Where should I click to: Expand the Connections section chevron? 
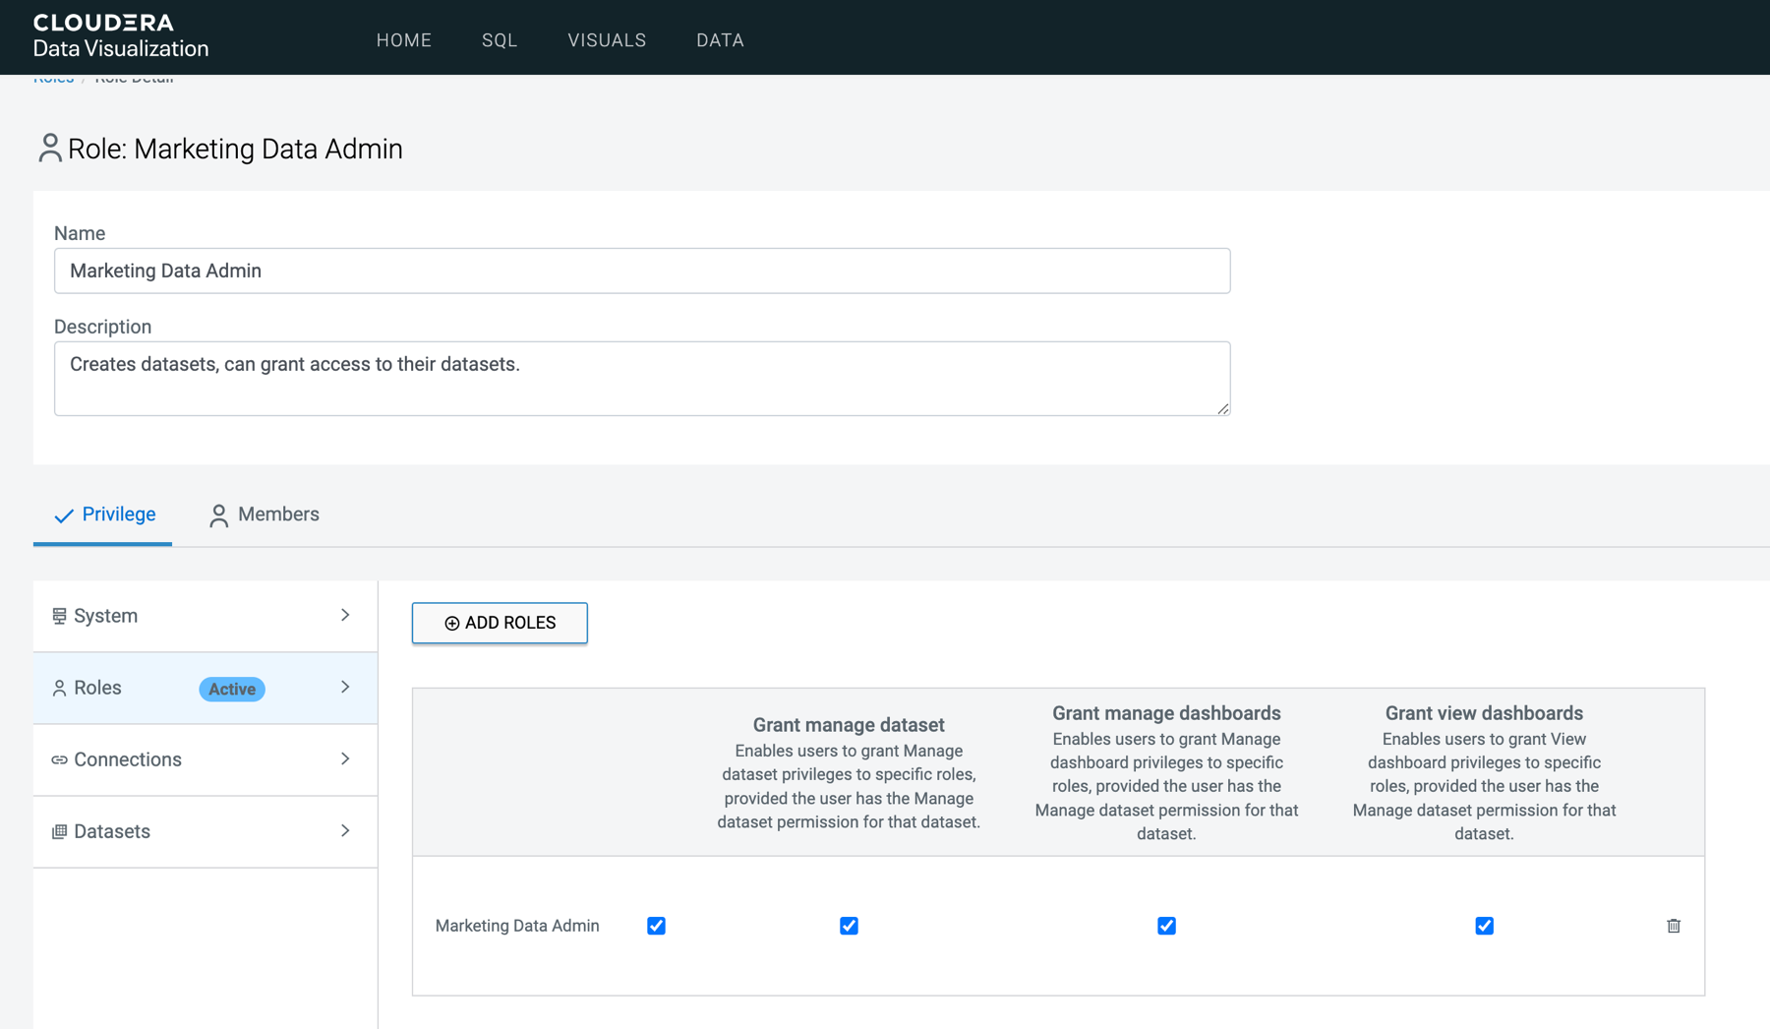[345, 758]
